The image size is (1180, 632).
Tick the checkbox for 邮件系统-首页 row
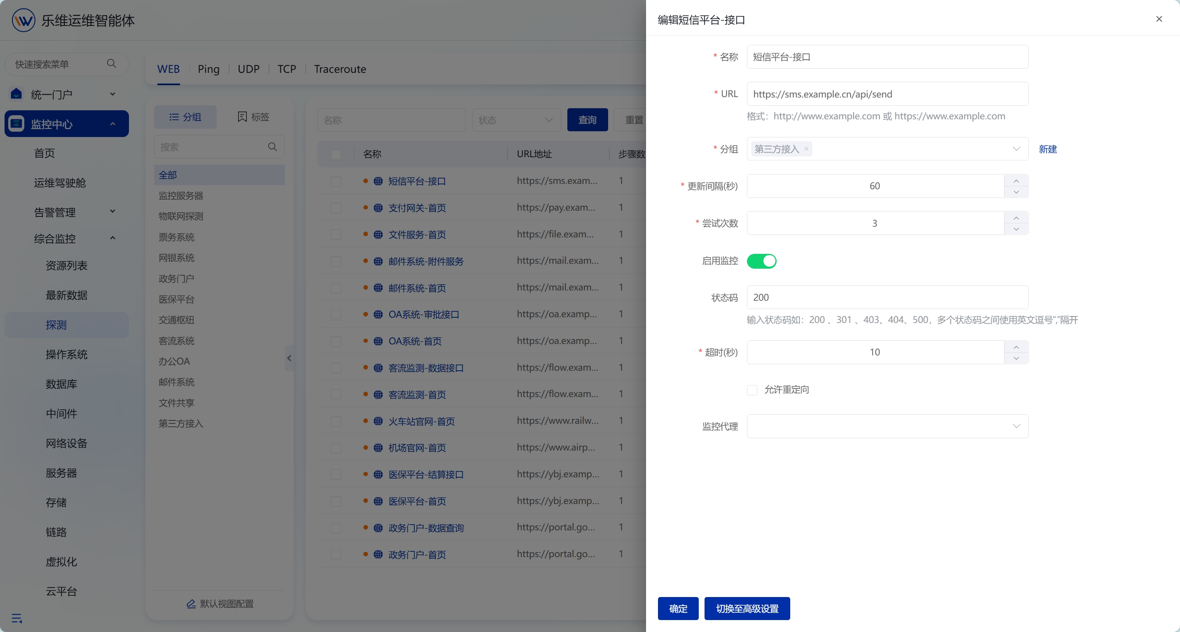point(336,288)
